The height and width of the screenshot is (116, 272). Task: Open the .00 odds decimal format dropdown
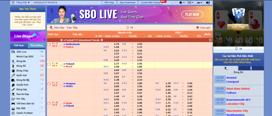click(199, 3)
